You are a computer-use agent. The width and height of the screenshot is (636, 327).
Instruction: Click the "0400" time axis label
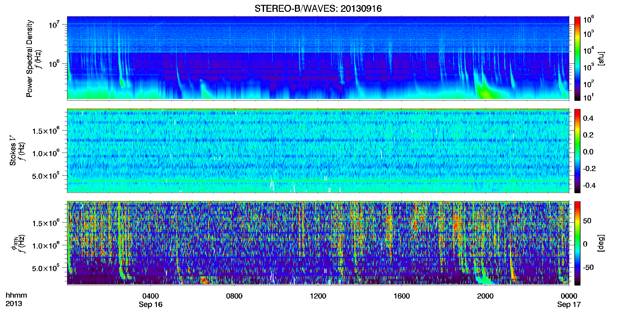click(151, 296)
